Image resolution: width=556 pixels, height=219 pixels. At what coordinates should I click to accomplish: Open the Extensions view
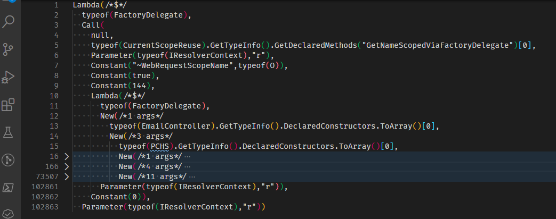[8, 105]
